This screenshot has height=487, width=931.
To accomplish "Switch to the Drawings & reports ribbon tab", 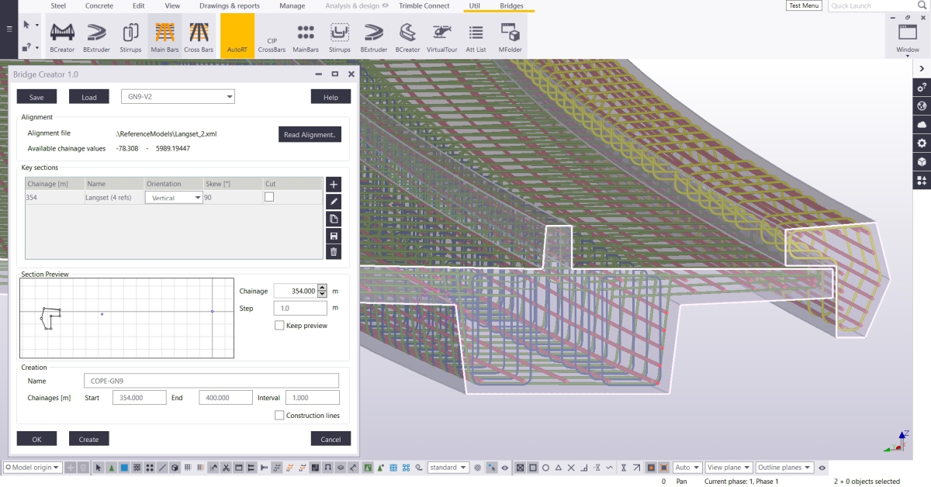I will [229, 5].
